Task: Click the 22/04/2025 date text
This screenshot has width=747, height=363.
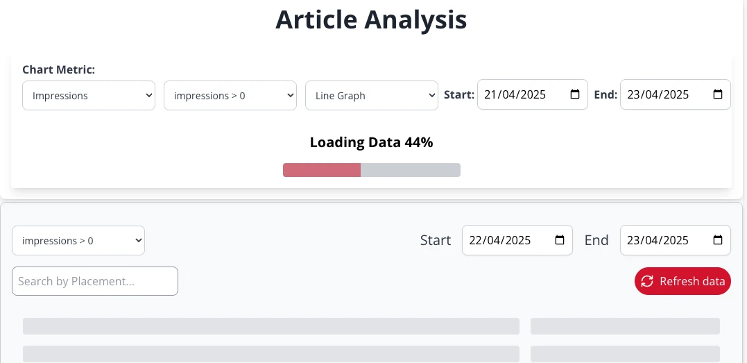Action: coord(500,240)
